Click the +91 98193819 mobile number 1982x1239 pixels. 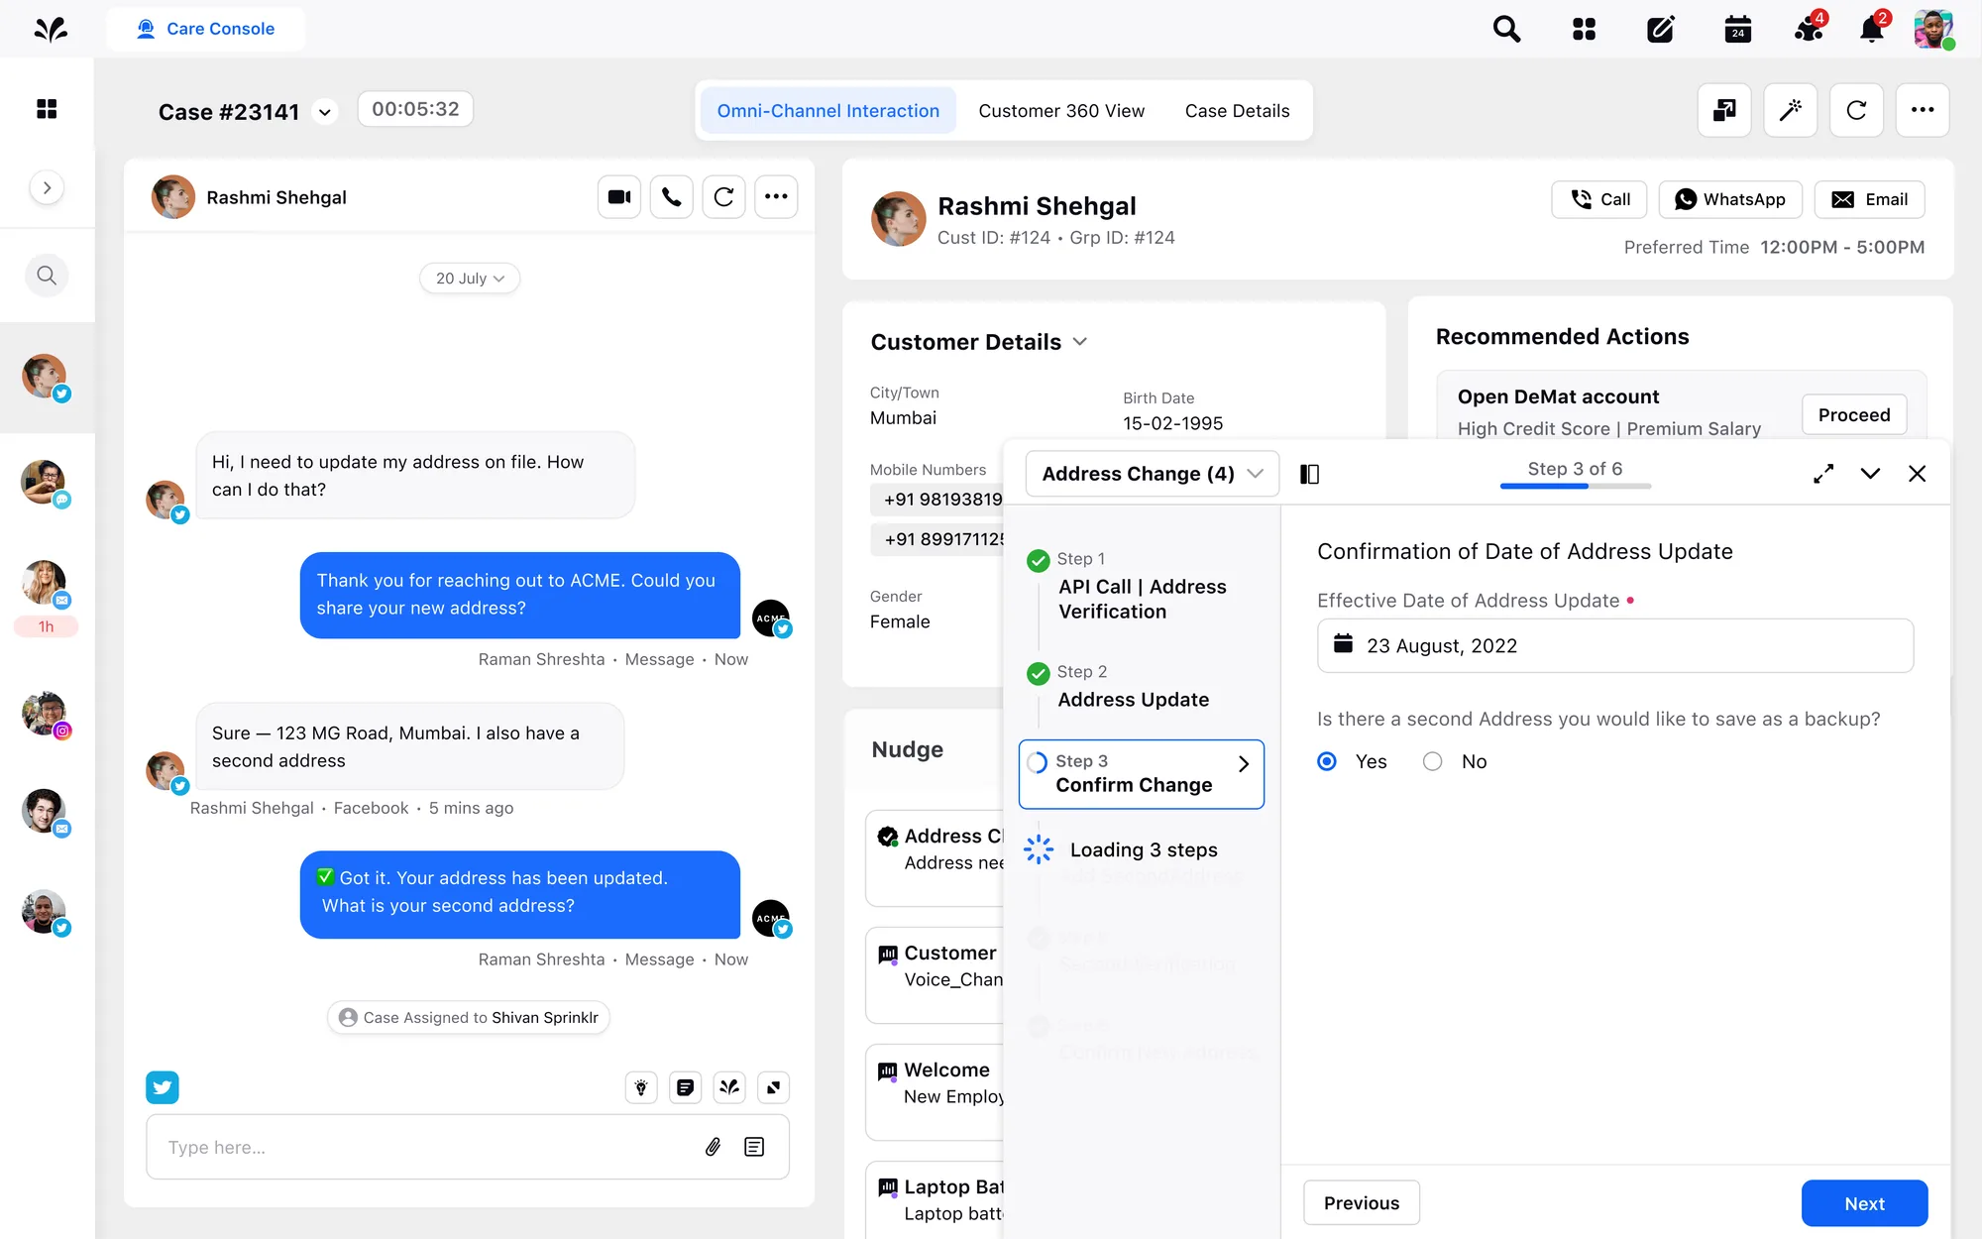click(937, 500)
